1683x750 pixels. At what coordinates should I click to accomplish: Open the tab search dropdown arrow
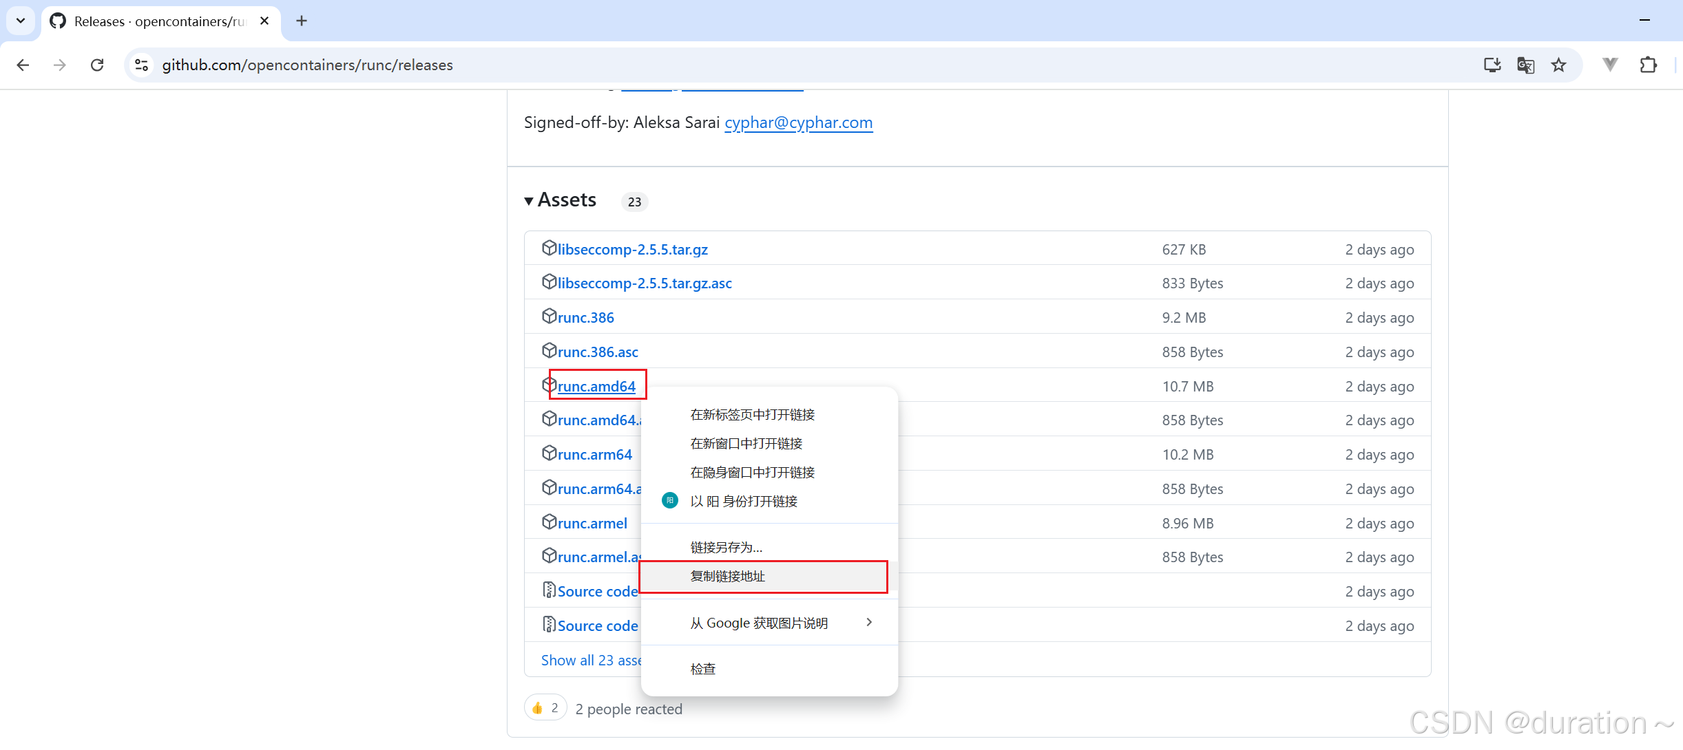pos(21,21)
